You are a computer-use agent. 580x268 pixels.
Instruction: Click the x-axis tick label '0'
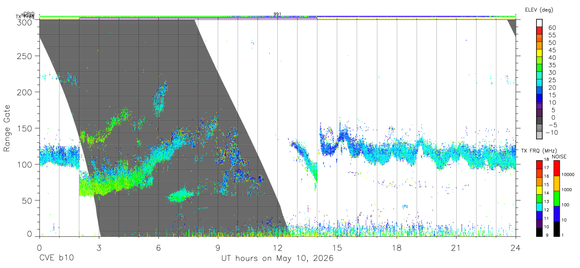[39, 248]
